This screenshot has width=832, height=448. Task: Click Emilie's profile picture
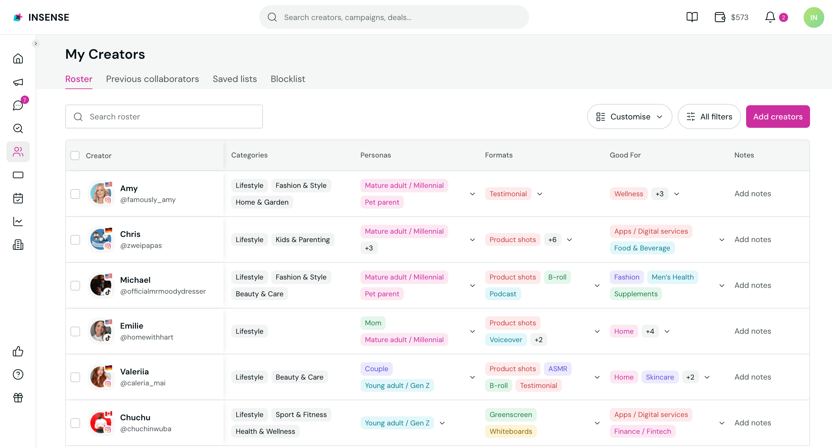[101, 331]
